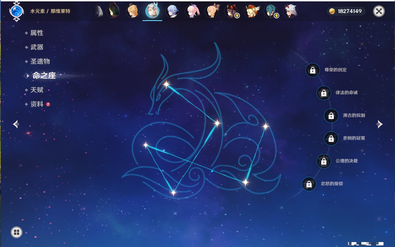Go to previous character with left arrow
This screenshot has width=395, height=247.
[x=16, y=124]
